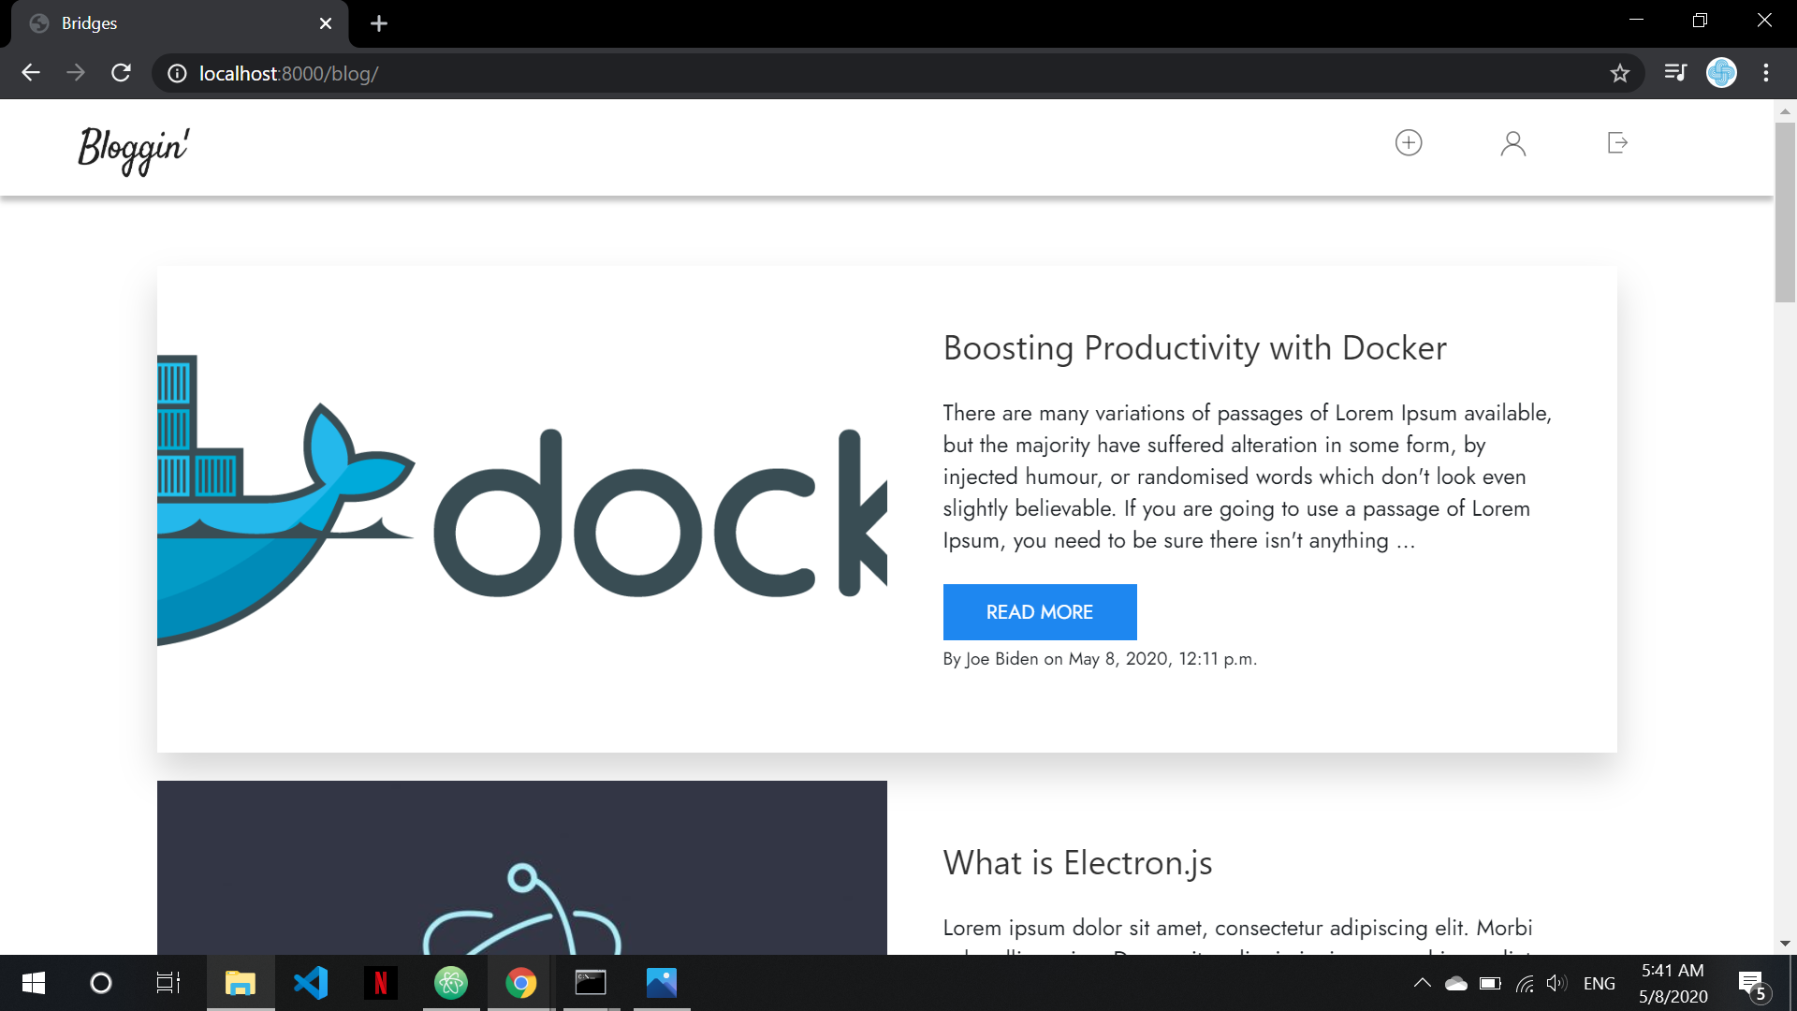Open Chrome media control icon
This screenshot has height=1011, width=1797.
tap(1675, 72)
